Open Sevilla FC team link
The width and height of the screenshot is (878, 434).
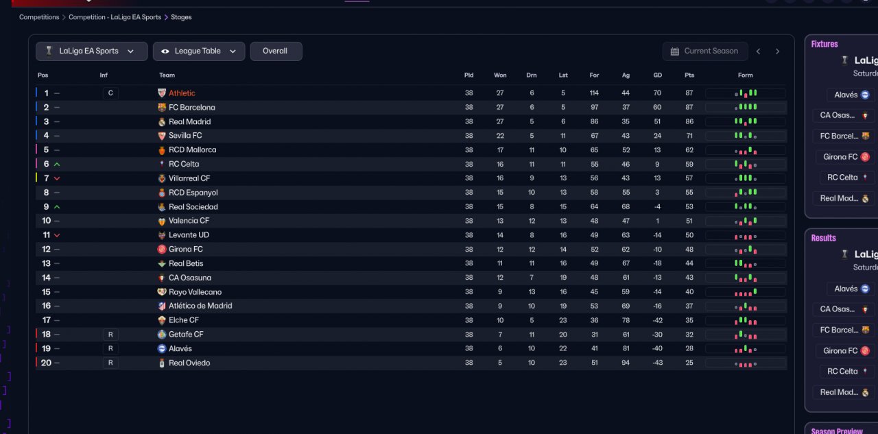coord(185,136)
